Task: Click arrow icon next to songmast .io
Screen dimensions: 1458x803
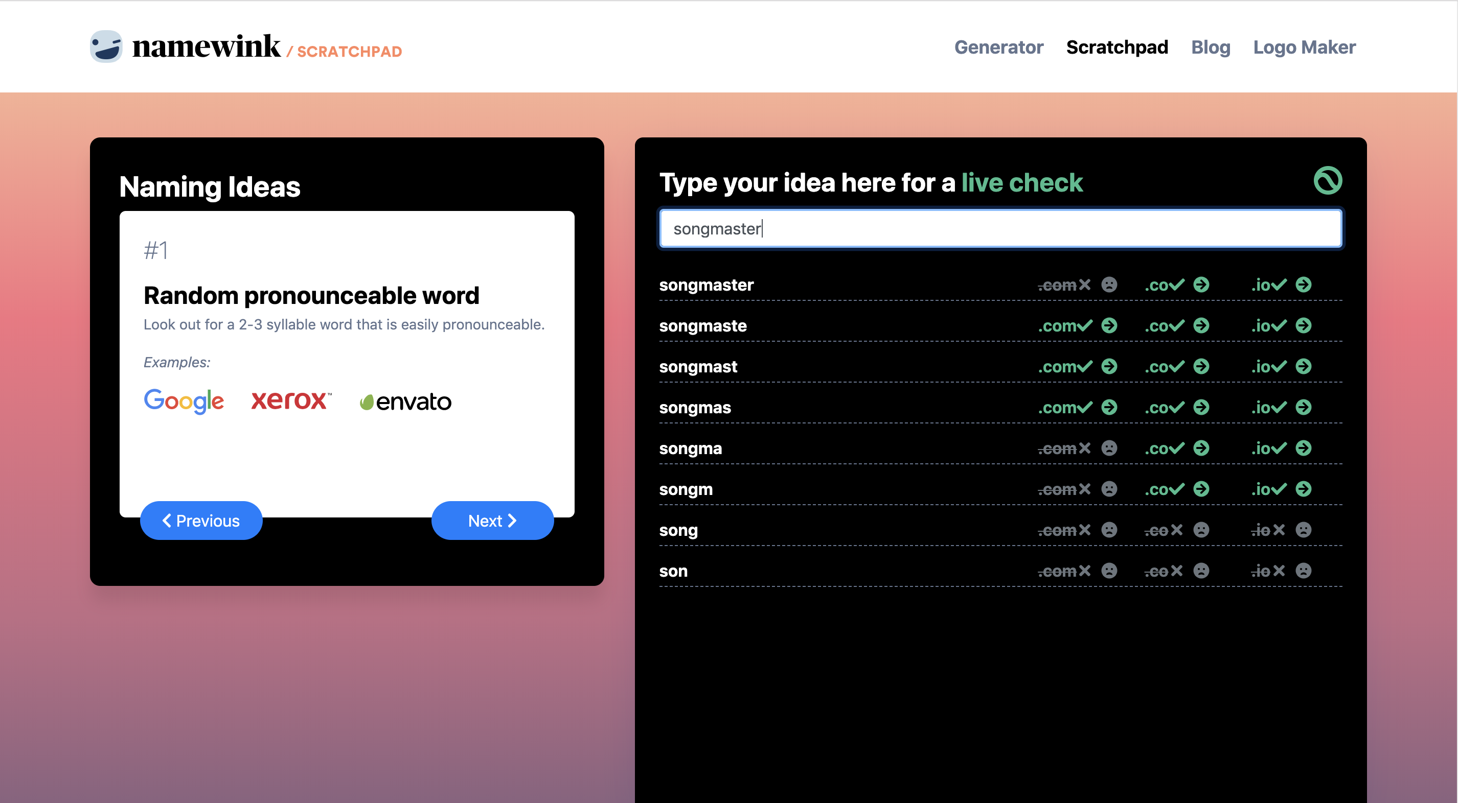Action: click(x=1304, y=366)
